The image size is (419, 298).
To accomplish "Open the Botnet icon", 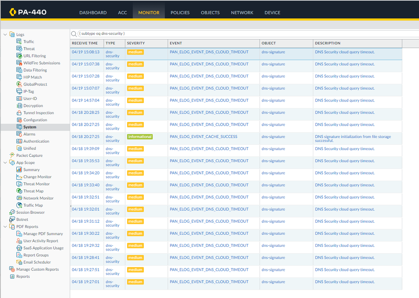I will [x=12, y=220].
